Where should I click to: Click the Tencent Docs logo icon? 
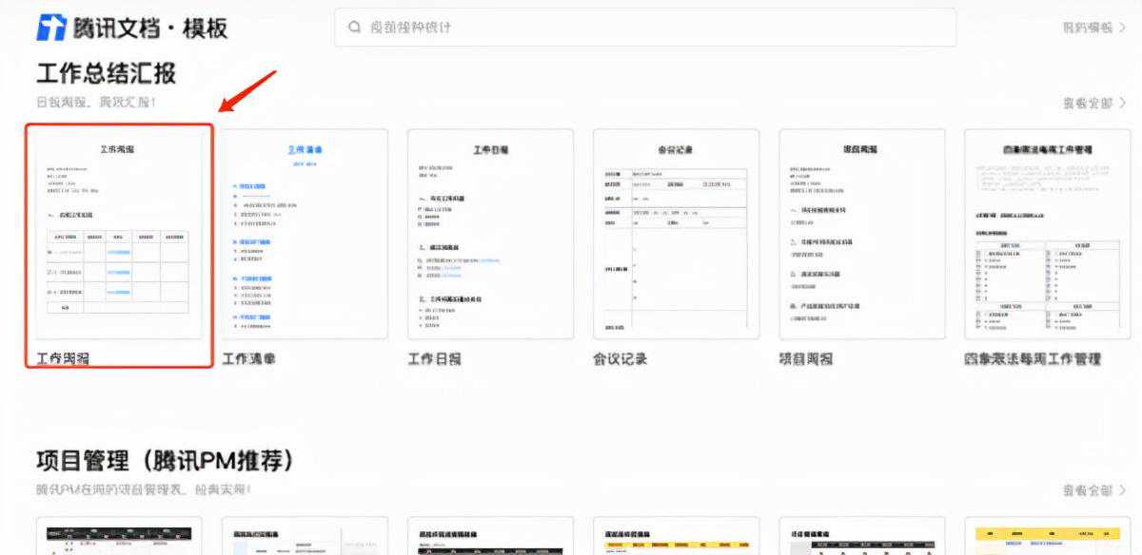coord(51,27)
